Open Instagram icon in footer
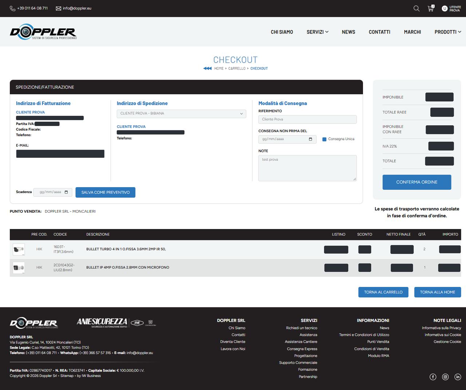 [x=445, y=377]
